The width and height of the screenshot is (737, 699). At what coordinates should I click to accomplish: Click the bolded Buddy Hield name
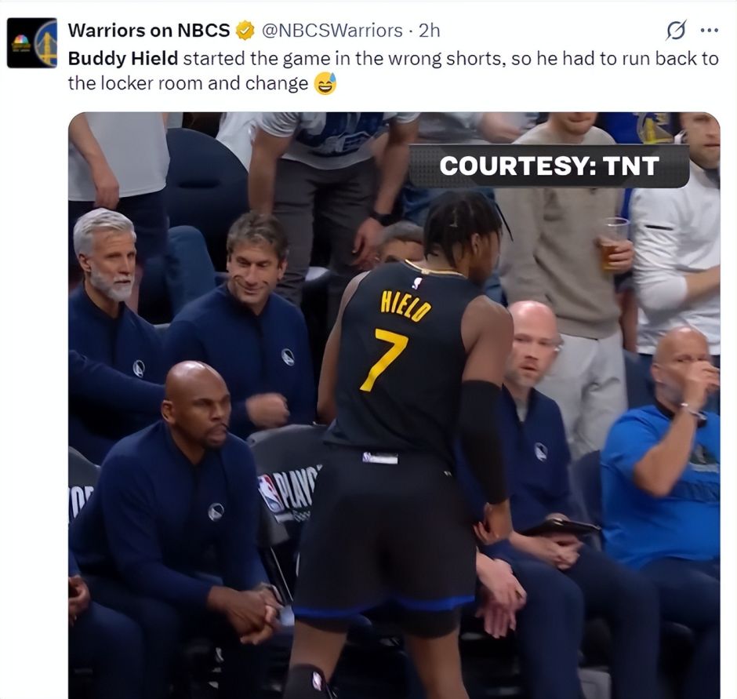123,59
